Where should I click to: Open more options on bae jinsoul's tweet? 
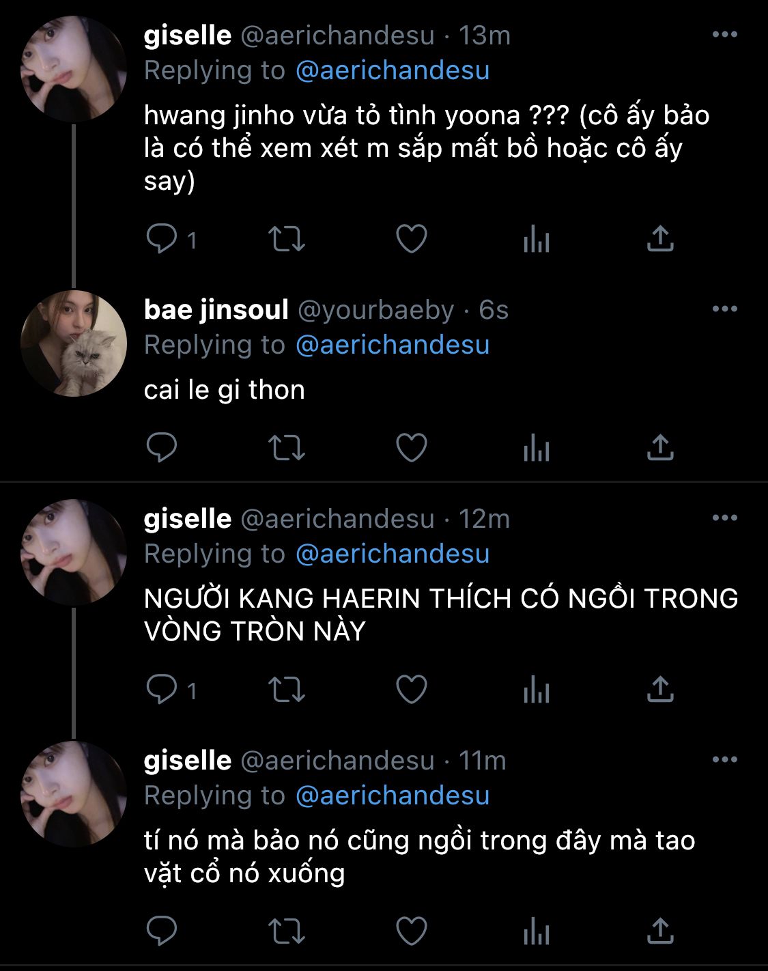coord(724,309)
